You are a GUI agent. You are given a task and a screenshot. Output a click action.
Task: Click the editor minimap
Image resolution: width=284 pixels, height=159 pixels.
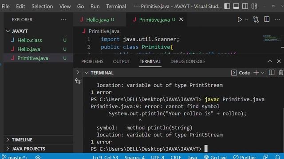[x=272, y=38]
